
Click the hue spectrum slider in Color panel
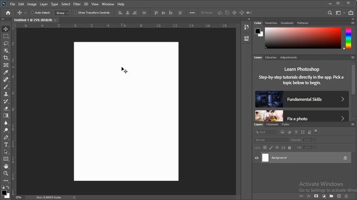click(x=348, y=38)
